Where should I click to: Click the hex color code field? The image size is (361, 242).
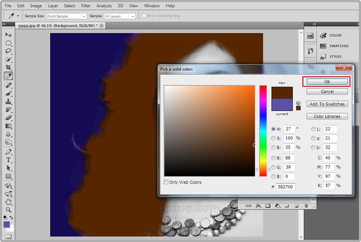pos(285,187)
